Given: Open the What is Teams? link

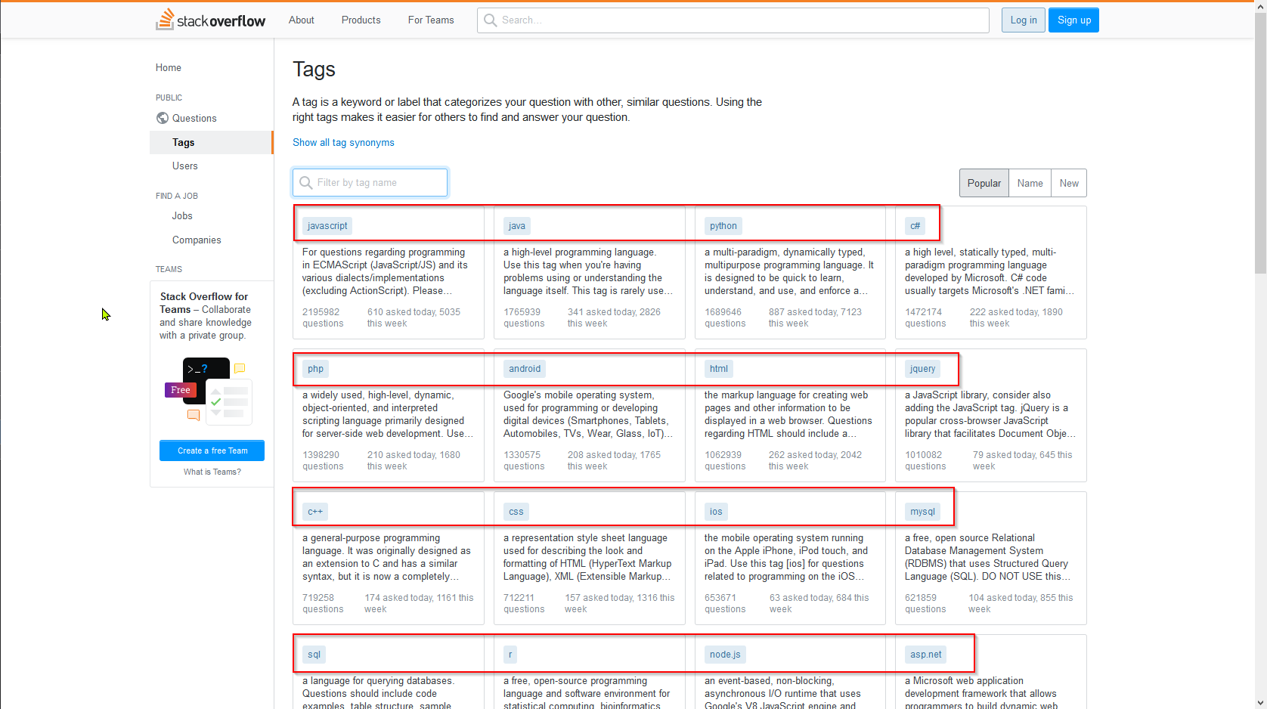Looking at the screenshot, I should [212, 472].
